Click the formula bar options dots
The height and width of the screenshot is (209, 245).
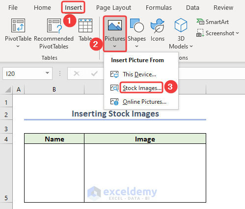tap(60, 73)
